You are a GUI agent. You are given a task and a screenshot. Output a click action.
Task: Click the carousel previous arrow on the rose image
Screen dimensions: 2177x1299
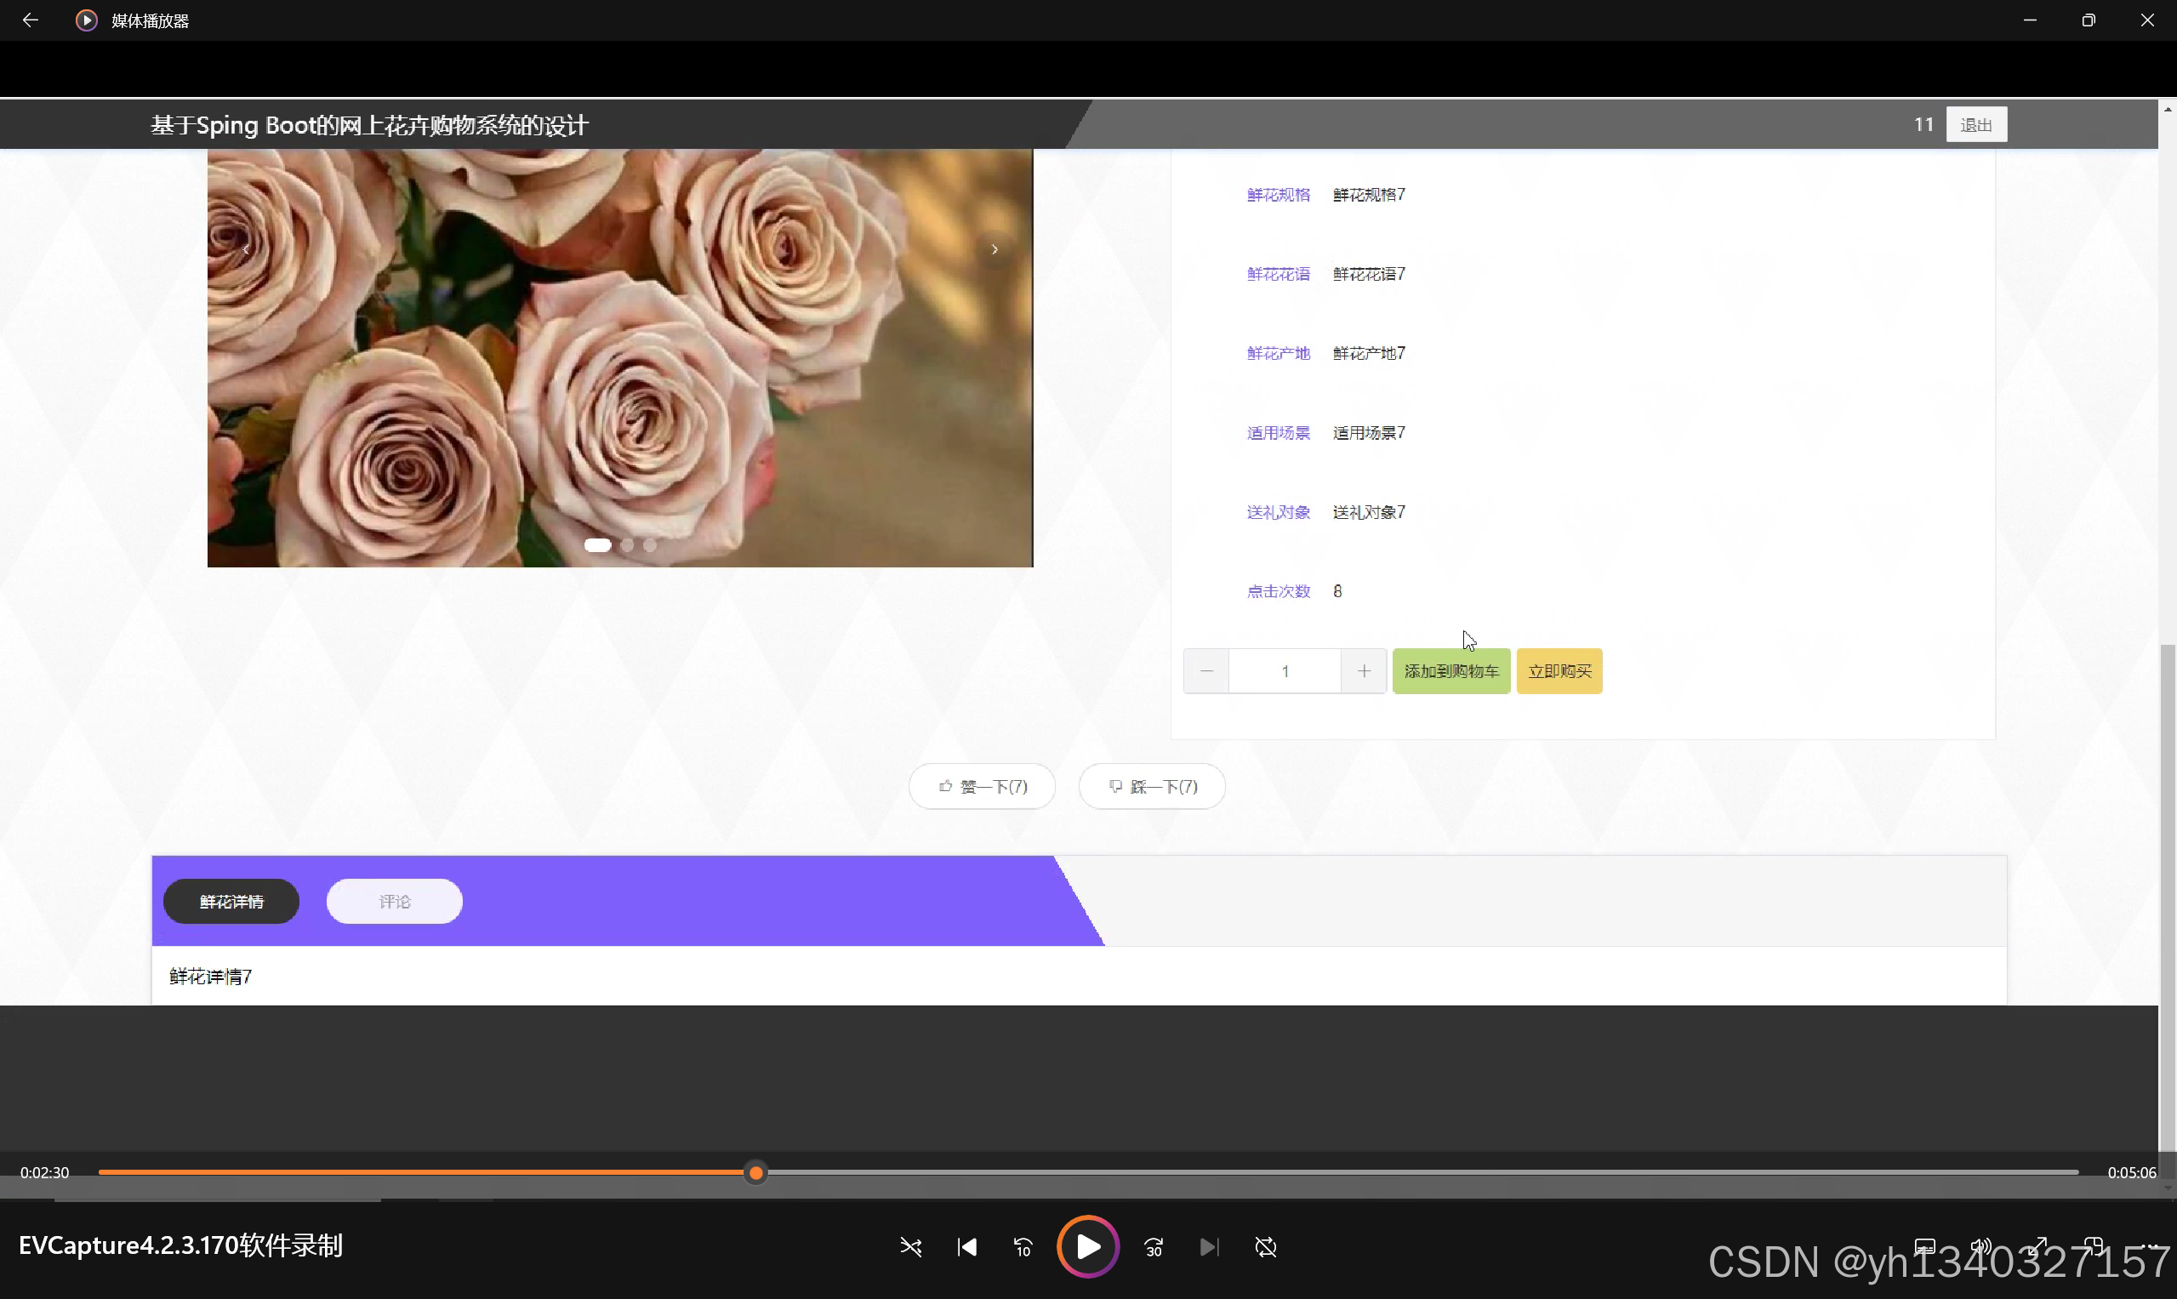[x=246, y=249]
